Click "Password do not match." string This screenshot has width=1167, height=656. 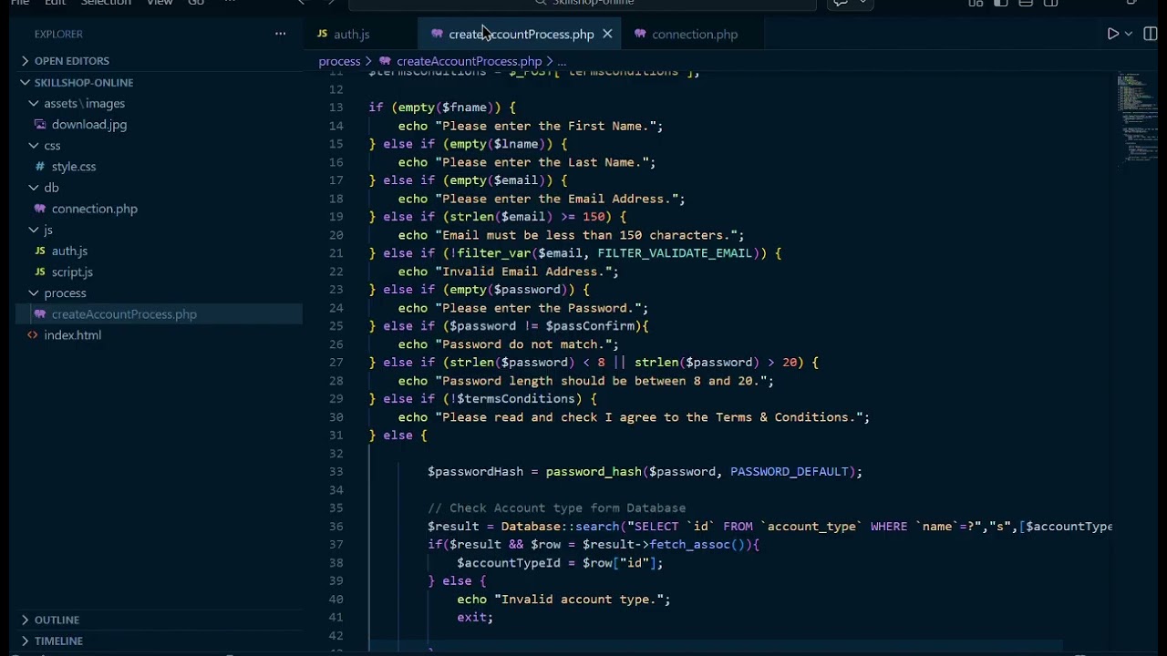tap(523, 344)
